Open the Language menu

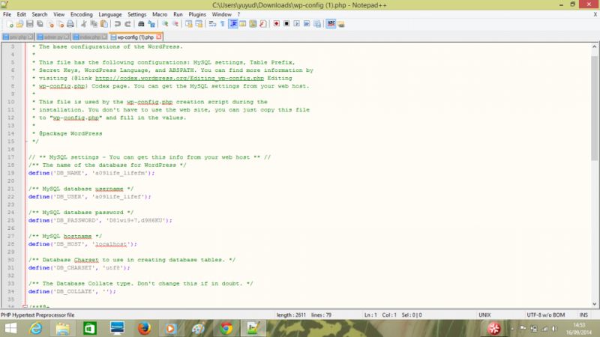(110, 14)
